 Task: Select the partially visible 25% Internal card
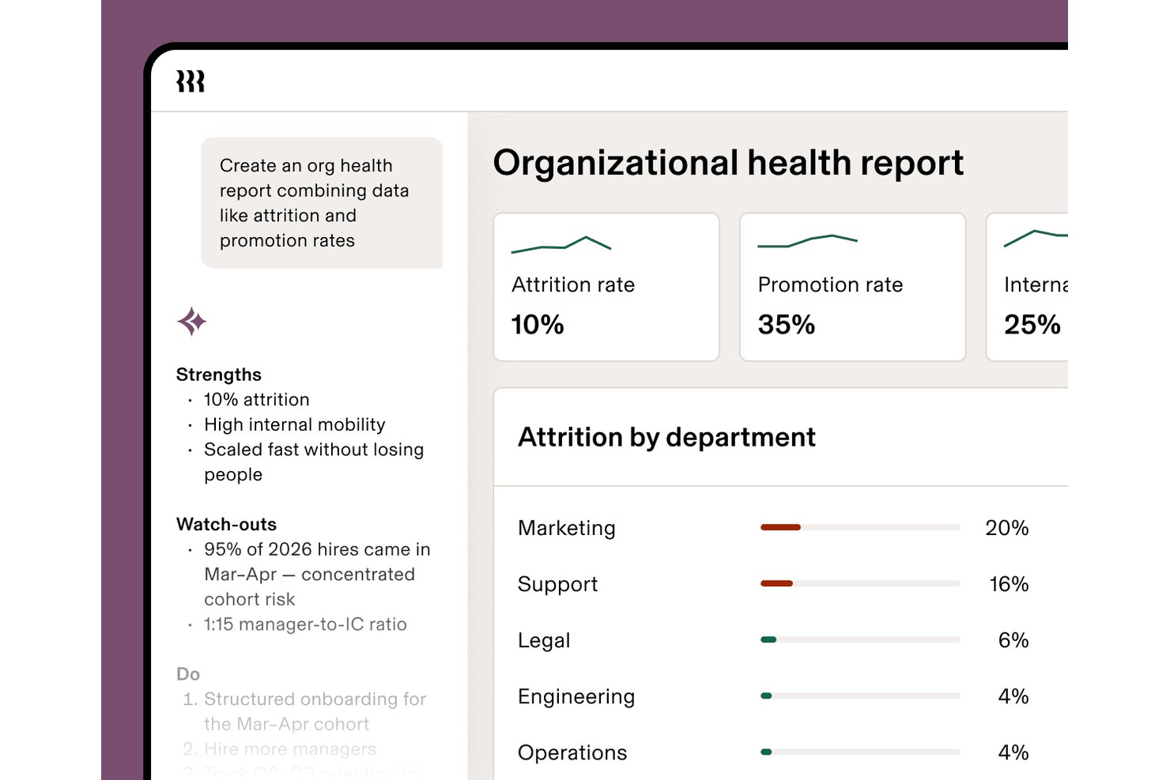(1027, 287)
